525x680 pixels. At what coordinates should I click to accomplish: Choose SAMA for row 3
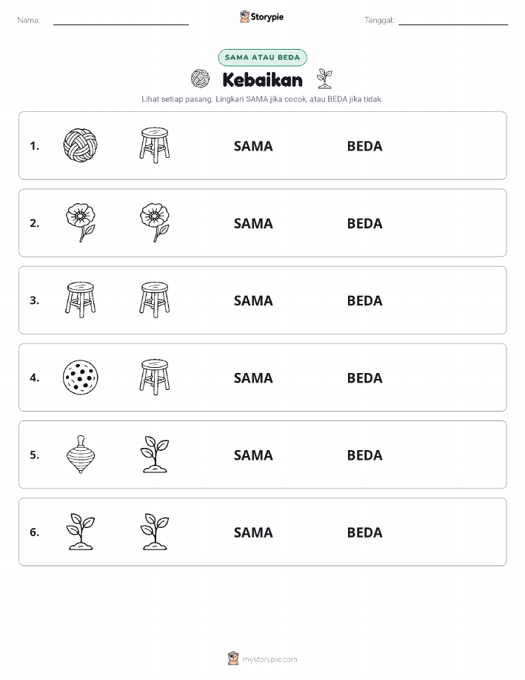[253, 300]
